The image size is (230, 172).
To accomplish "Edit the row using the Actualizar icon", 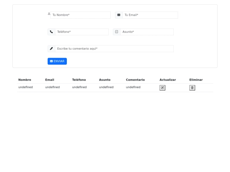I will pyautogui.click(x=162, y=87).
